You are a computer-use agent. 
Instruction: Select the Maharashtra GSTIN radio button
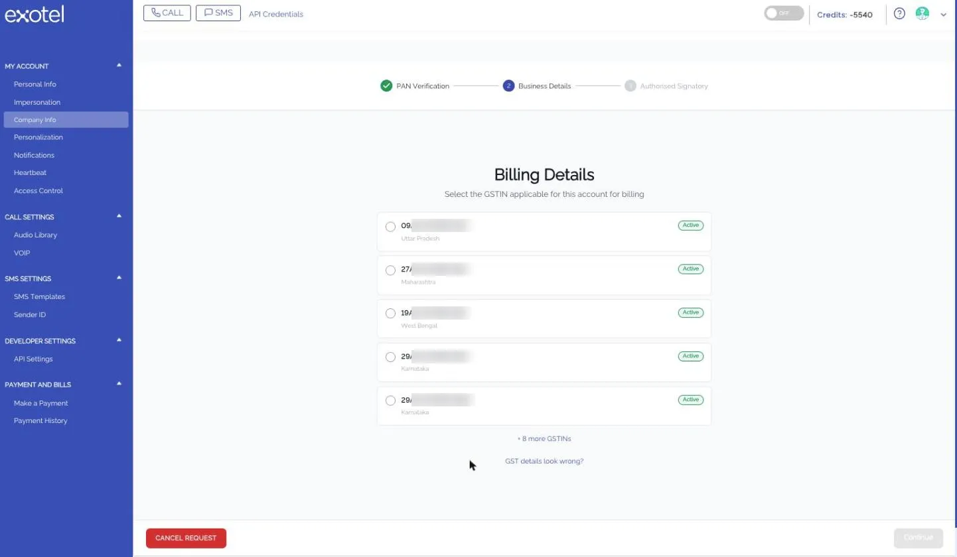click(390, 271)
